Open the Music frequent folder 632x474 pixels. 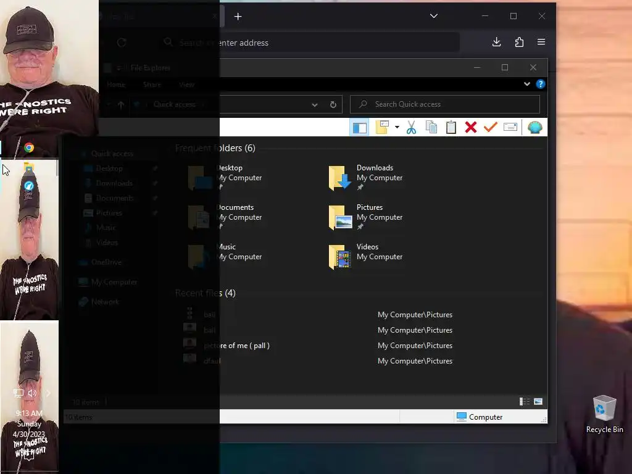[225, 257]
